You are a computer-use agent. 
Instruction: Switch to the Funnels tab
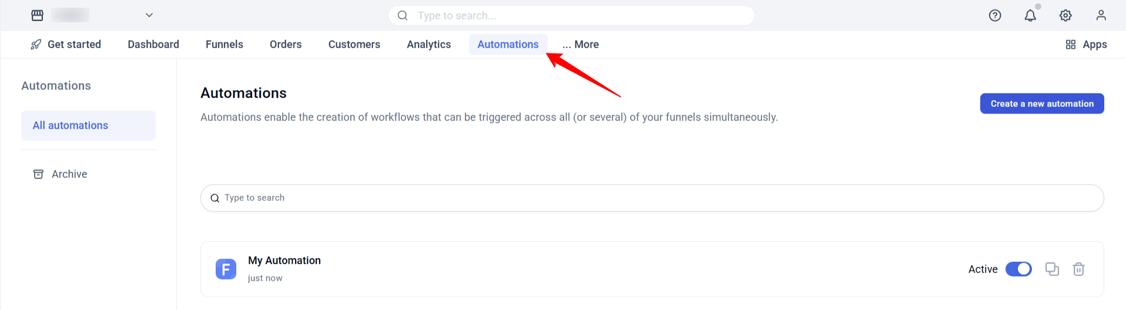pos(224,45)
